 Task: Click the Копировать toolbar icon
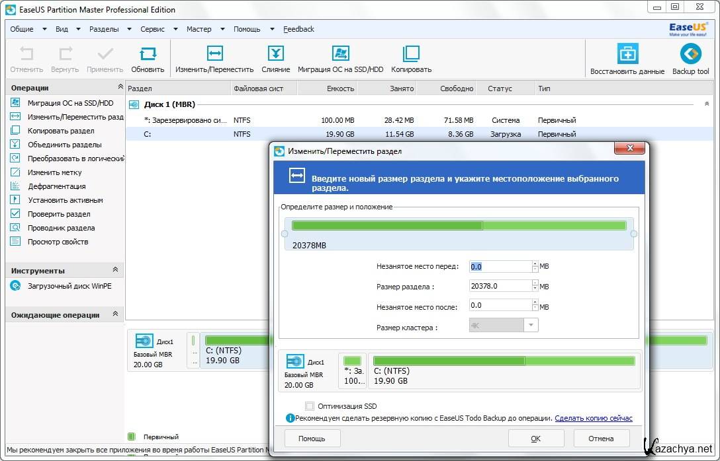click(x=411, y=54)
